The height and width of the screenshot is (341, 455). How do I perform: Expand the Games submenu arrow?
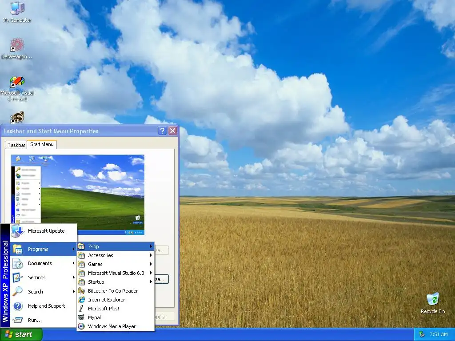pyautogui.click(x=151, y=264)
